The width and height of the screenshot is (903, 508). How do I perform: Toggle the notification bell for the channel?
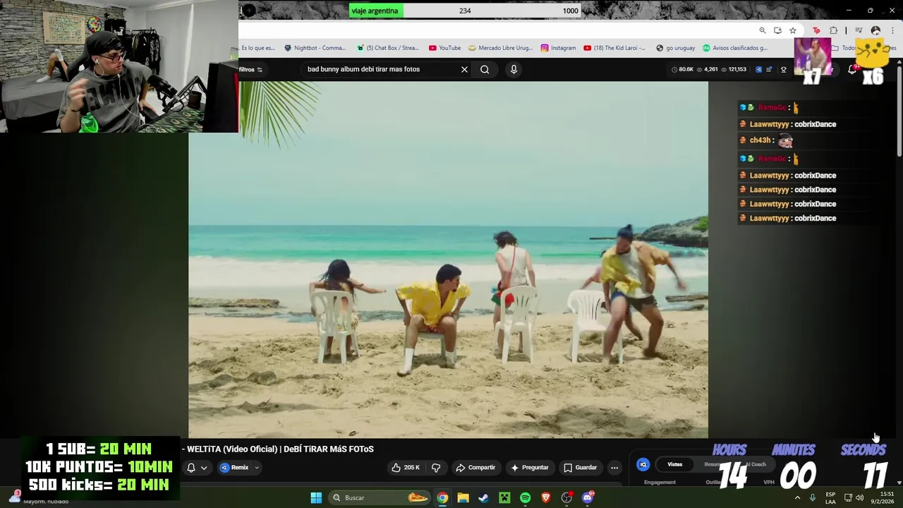click(x=191, y=467)
